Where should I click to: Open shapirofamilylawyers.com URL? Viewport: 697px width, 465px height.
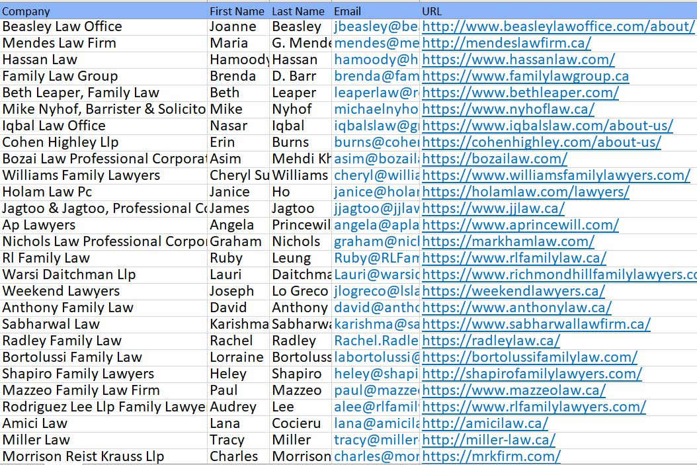[532, 374]
